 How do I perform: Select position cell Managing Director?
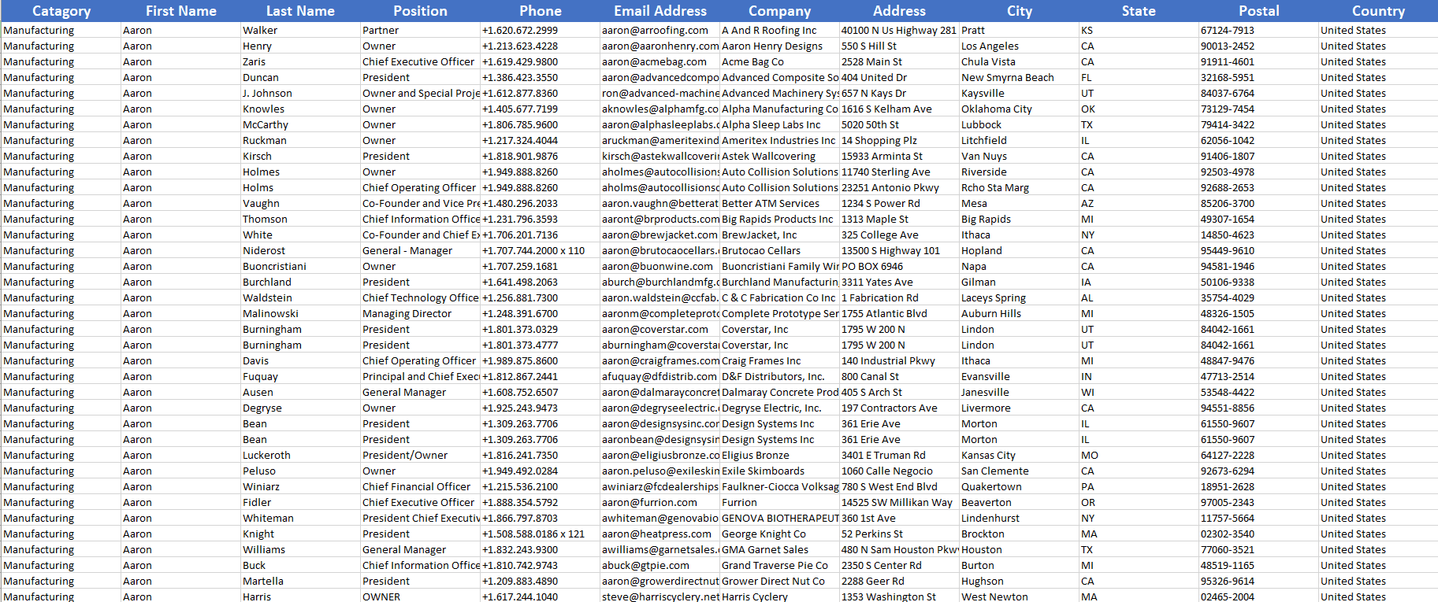420,313
